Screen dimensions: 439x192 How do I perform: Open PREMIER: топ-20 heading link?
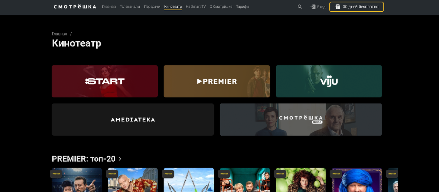click(x=84, y=159)
